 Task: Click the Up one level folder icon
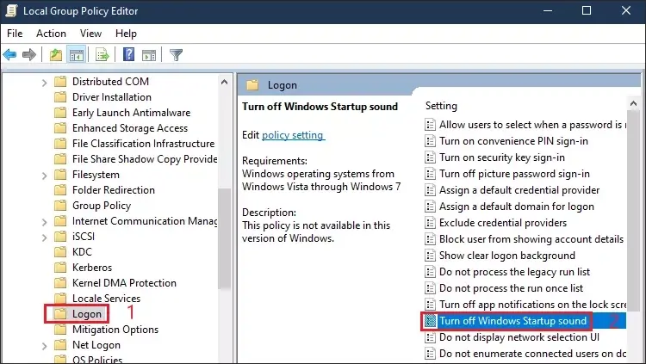(x=56, y=54)
